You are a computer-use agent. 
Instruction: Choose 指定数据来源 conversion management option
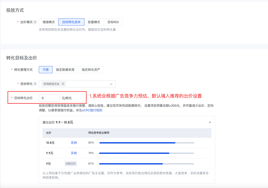click(65, 70)
